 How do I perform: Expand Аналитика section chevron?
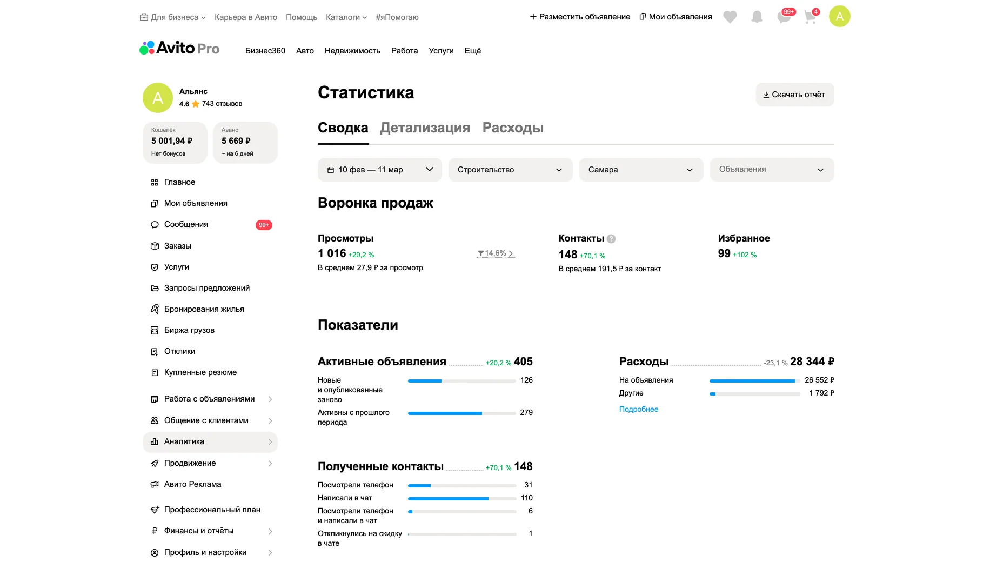(270, 442)
